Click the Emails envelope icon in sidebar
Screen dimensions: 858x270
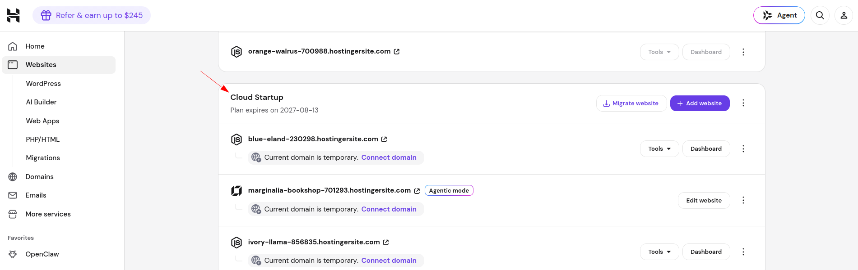point(13,195)
